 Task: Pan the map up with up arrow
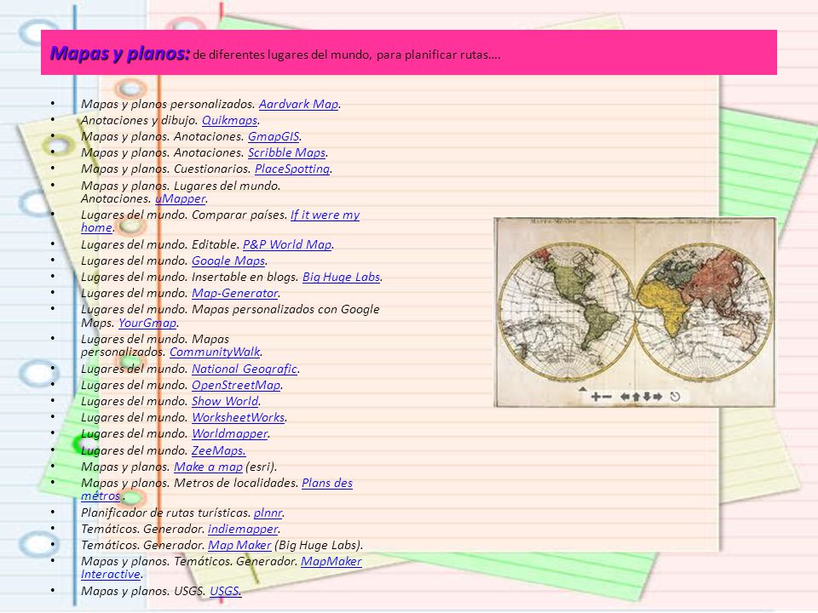point(637,397)
